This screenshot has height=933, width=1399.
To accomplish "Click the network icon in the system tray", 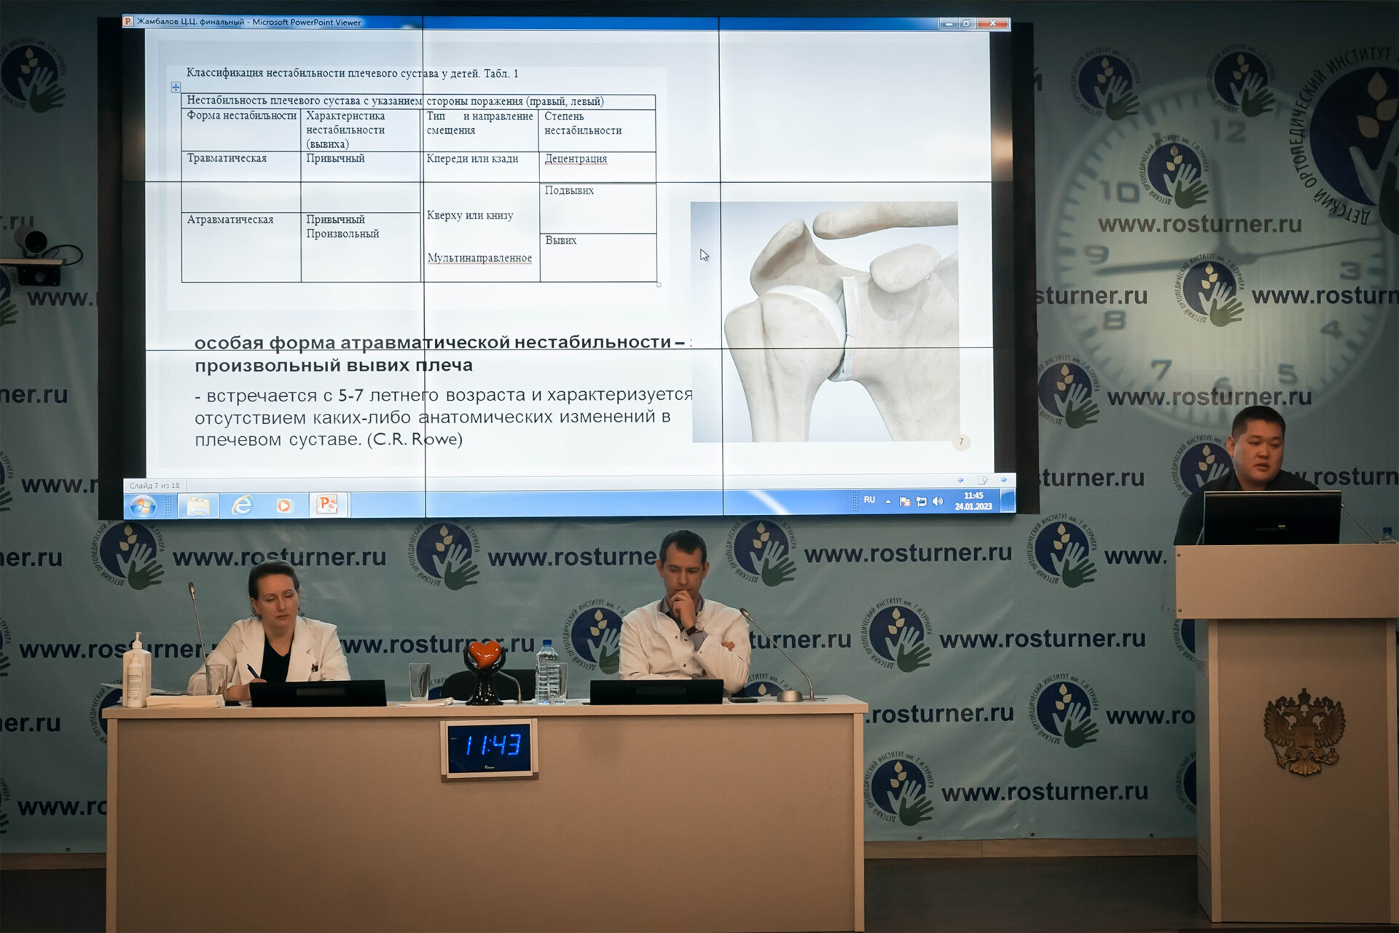I will coord(922,501).
